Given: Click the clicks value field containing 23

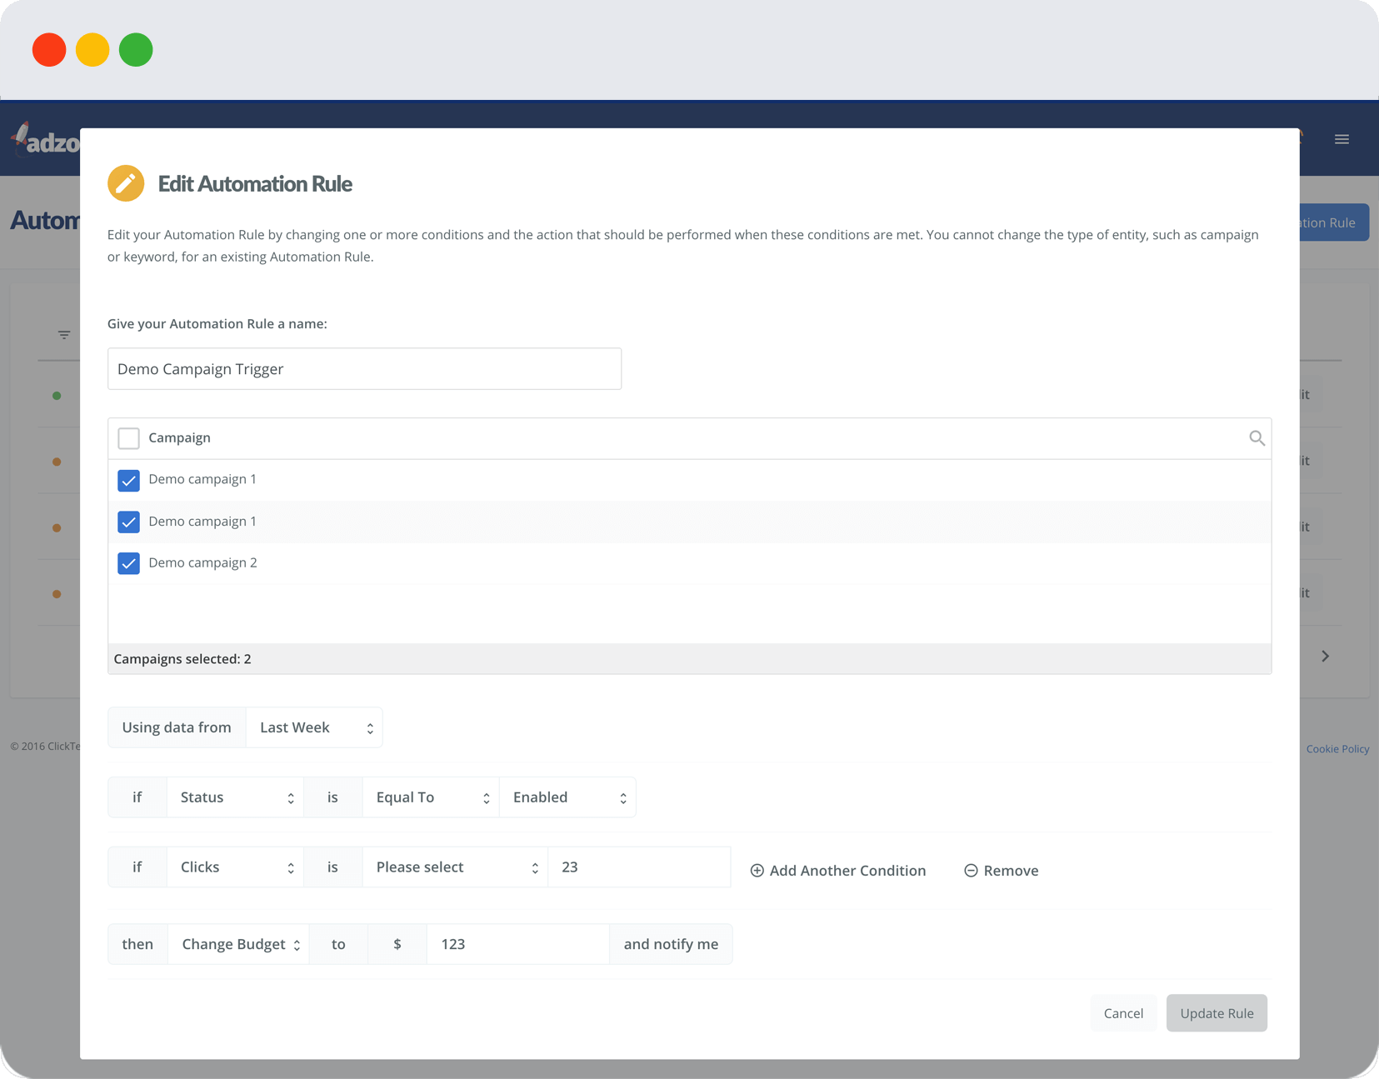Looking at the screenshot, I should [639, 867].
